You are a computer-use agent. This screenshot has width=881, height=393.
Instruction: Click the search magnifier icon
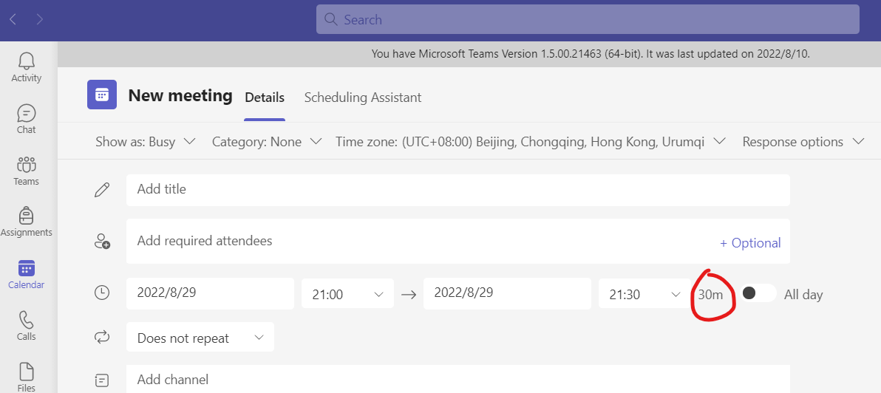pyautogui.click(x=331, y=20)
